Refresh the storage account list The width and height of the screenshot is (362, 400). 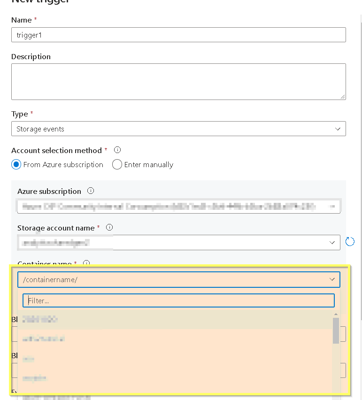(350, 242)
